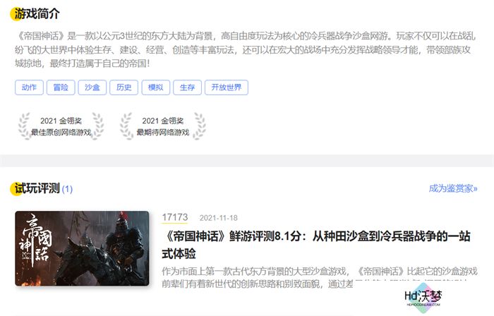
Task: Click the 2021 金翎奖 最佳原创网络游戏 award
Action: pos(61,126)
